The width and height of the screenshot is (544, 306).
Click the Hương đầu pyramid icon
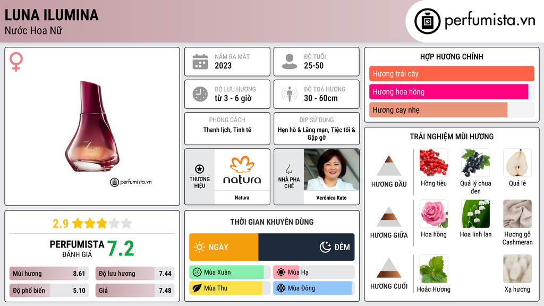coord(389,166)
